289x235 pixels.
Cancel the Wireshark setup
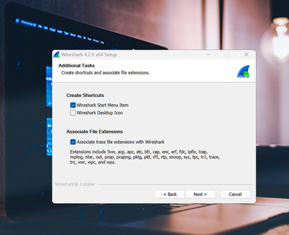(x=235, y=194)
